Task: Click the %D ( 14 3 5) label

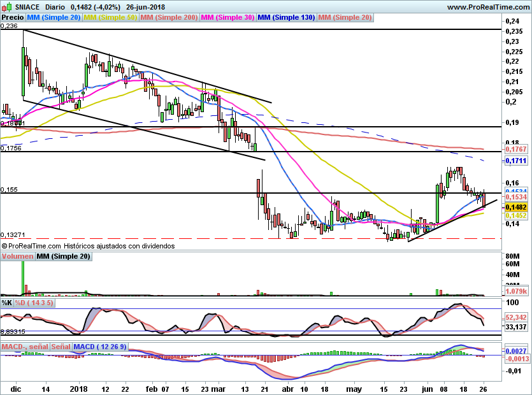Action: [34, 303]
